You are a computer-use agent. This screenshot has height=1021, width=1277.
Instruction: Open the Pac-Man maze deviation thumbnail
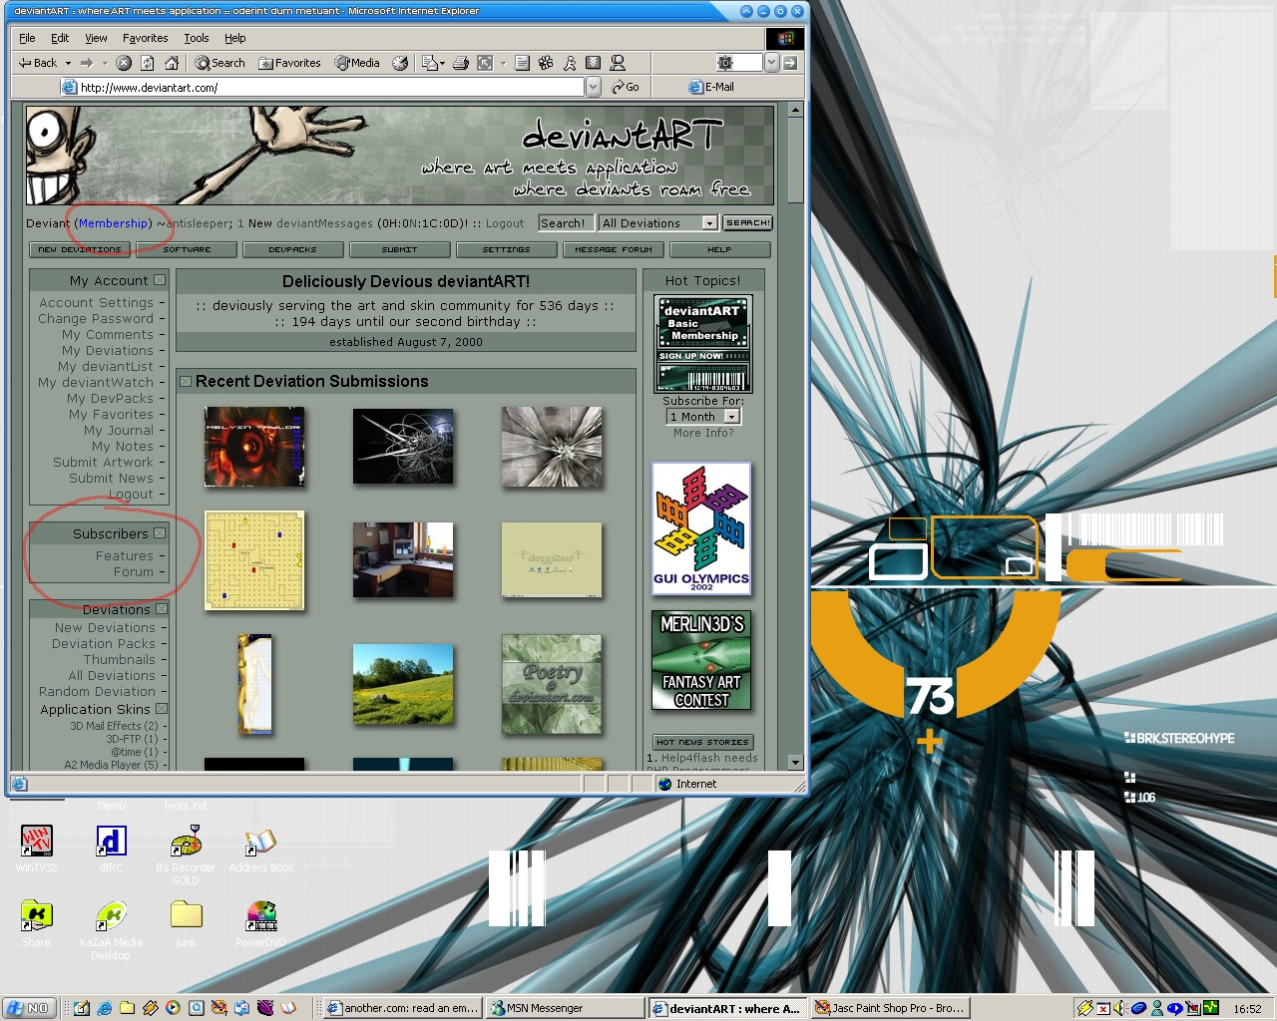253,559
